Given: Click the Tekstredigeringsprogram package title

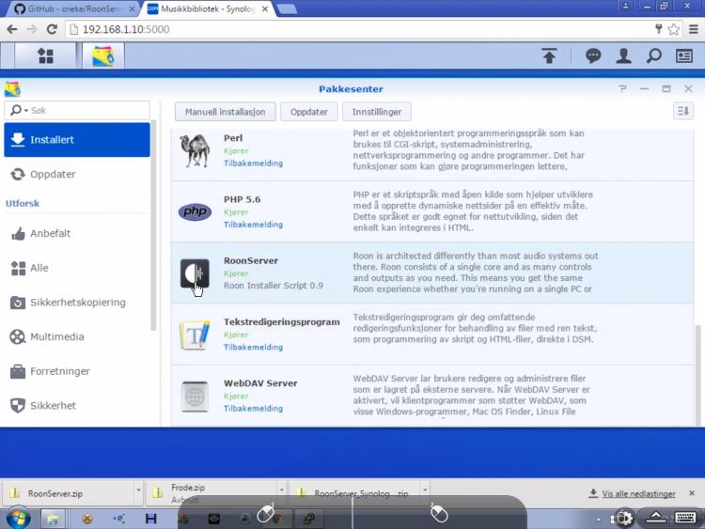Looking at the screenshot, I should (282, 321).
